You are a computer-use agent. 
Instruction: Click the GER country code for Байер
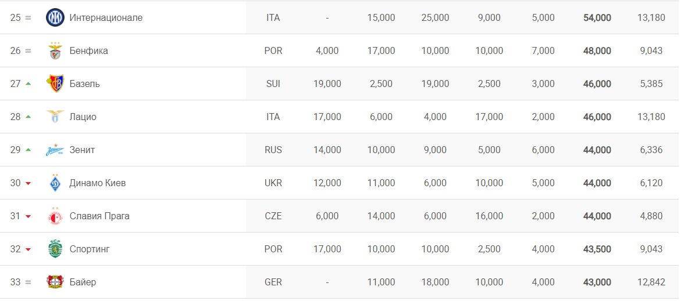click(273, 282)
